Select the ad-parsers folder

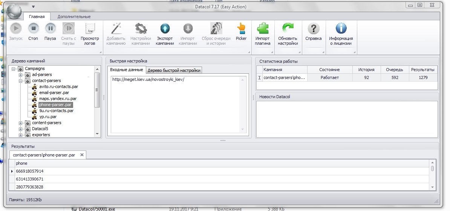42,74
